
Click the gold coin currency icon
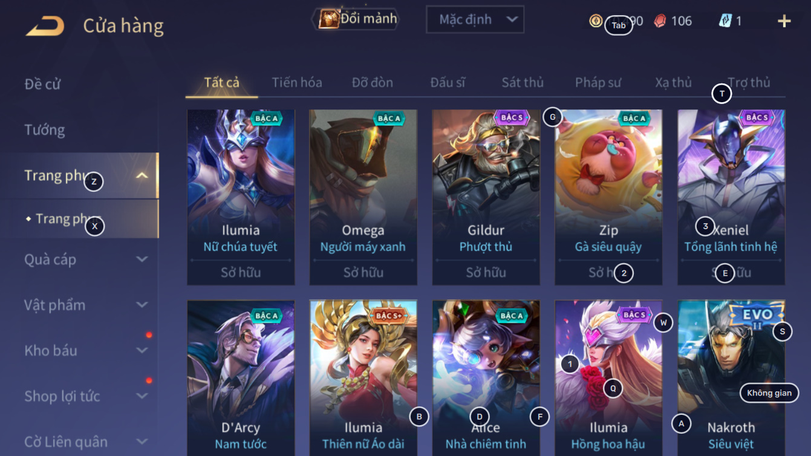(596, 21)
